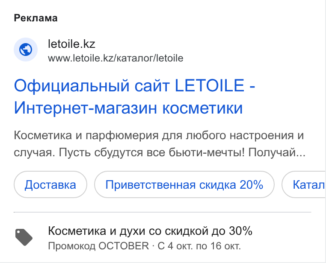The image size is (326, 263).
Task: Open the Косметика и духи со скидкой offer
Action: (150, 231)
